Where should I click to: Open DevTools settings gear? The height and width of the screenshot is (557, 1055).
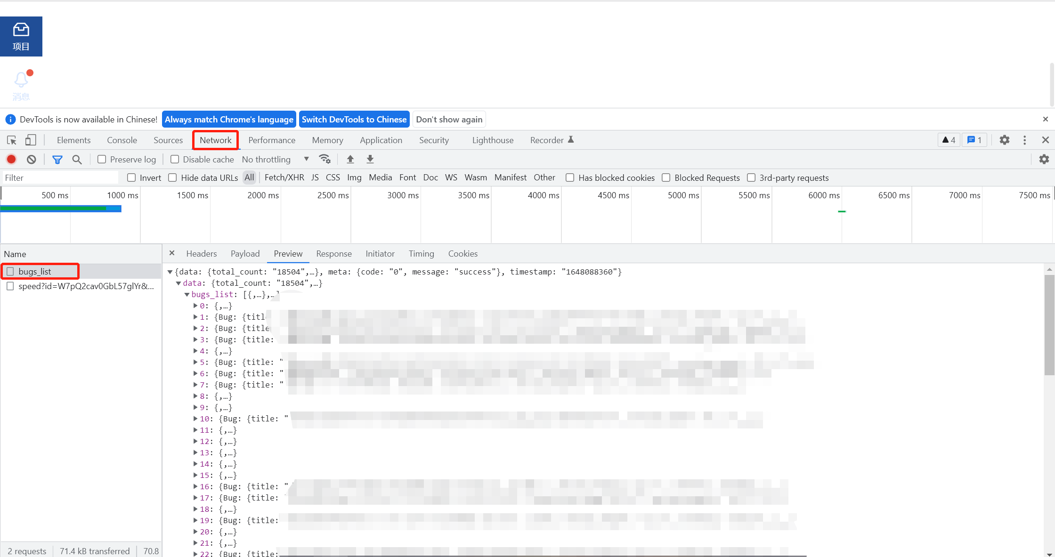(1004, 140)
